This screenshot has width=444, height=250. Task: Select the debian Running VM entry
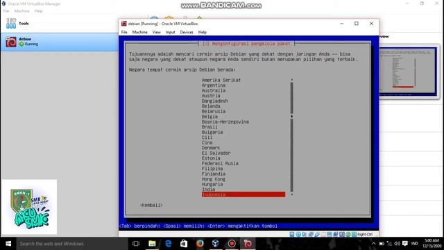coord(60,42)
